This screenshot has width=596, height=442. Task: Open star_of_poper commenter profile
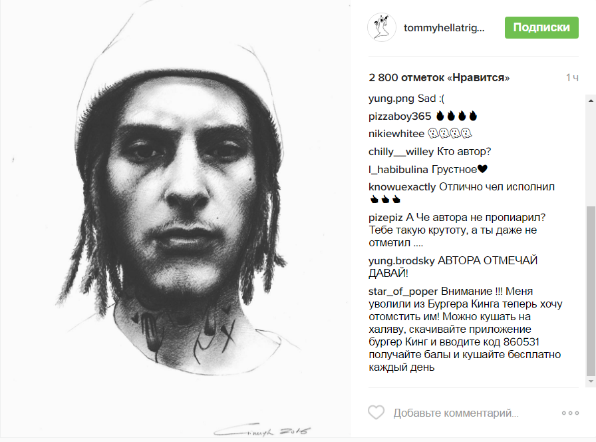(x=403, y=292)
